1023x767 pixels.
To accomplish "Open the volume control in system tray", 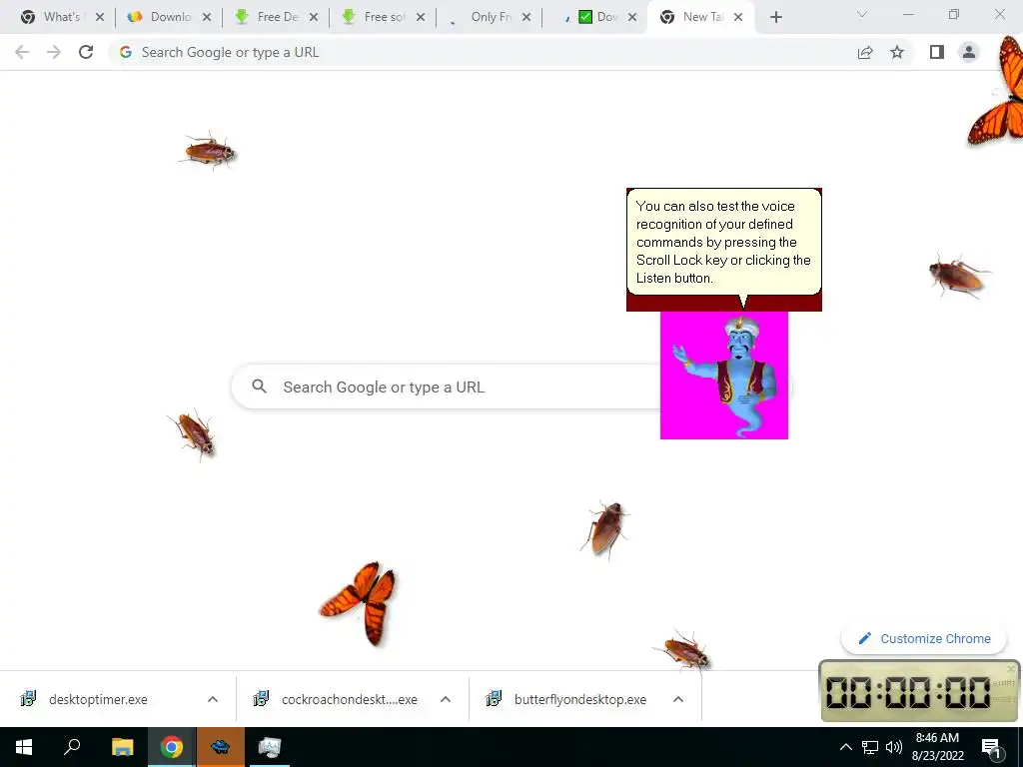I will [x=894, y=747].
